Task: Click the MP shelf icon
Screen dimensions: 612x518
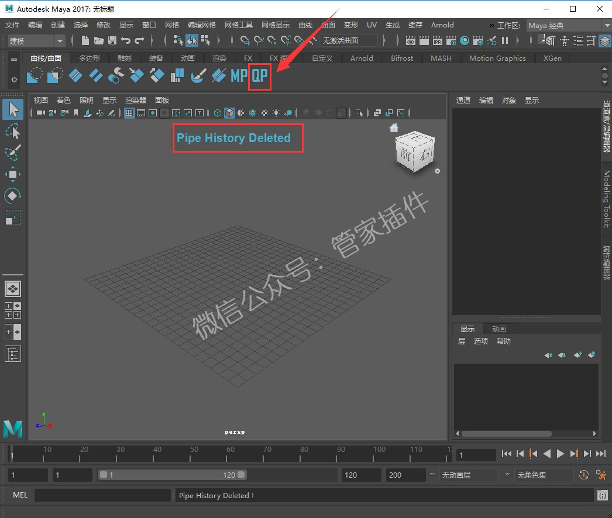Action: tap(239, 75)
